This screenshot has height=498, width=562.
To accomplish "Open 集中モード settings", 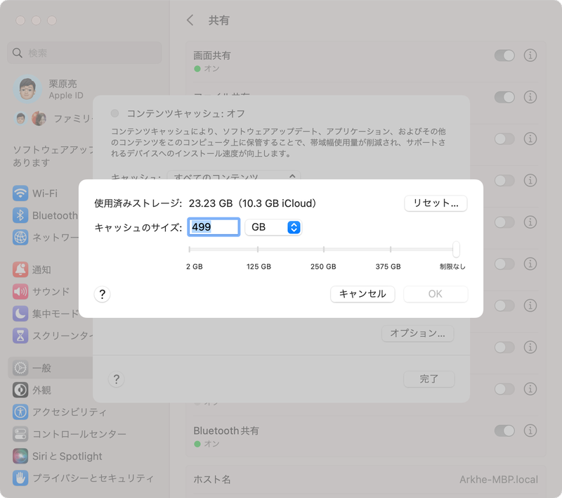I will (42, 314).
